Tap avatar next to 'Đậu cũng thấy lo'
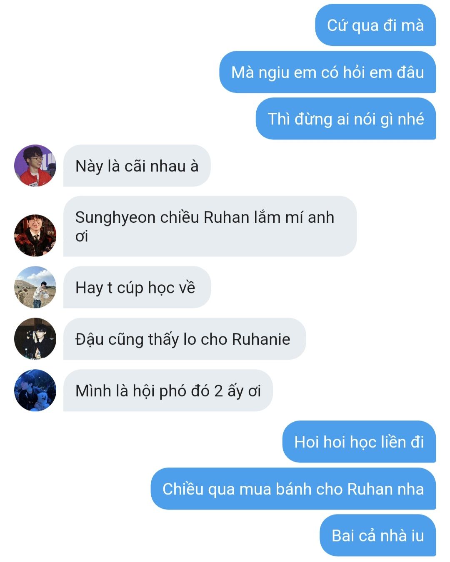This screenshot has height=562, width=450. [x=35, y=339]
